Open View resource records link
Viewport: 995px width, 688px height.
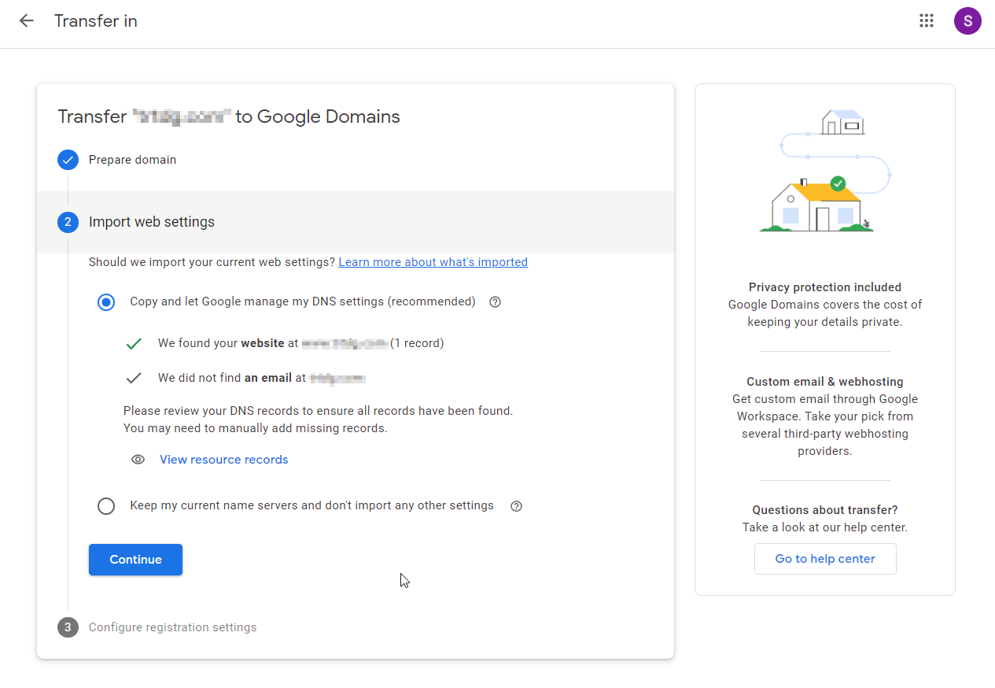224,460
